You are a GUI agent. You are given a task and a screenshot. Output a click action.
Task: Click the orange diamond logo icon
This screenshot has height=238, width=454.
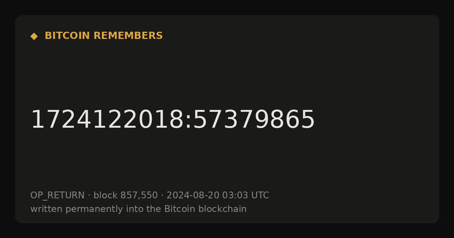34,36
